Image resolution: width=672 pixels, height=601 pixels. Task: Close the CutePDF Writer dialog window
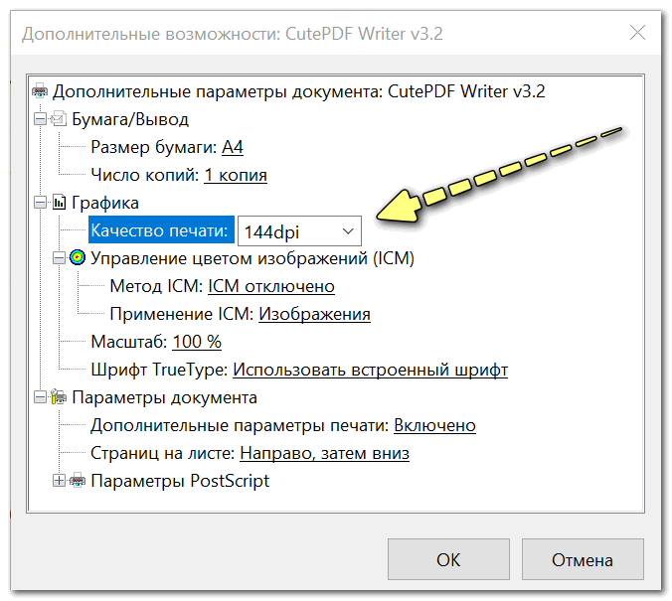(x=637, y=33)
